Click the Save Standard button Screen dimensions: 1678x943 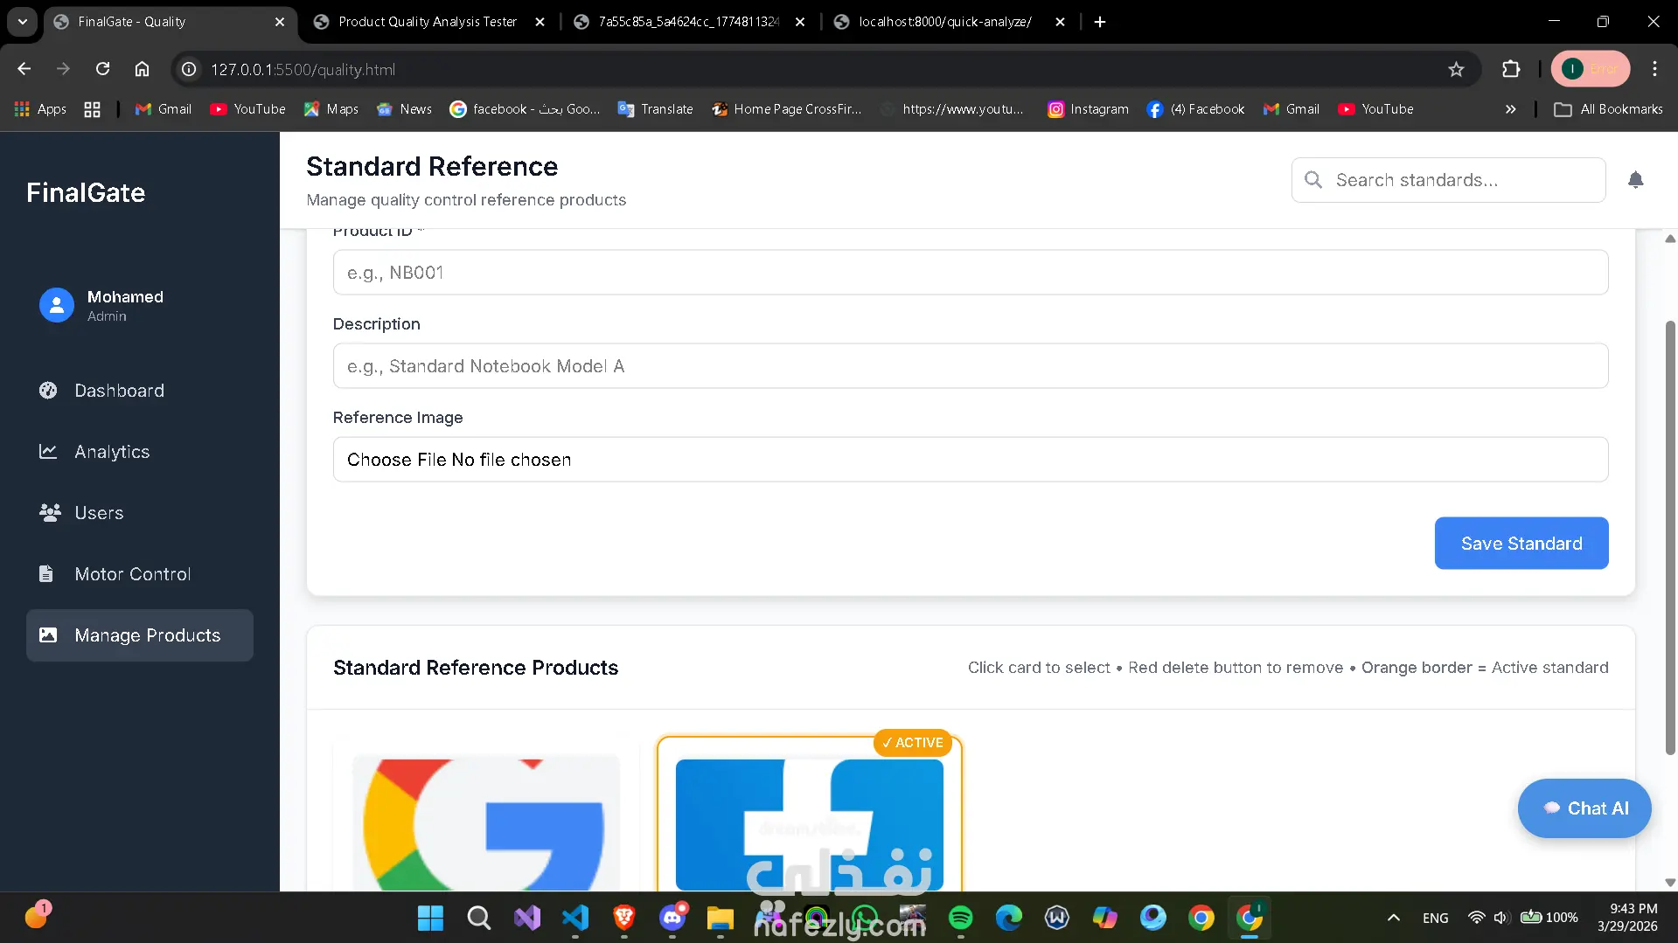pos(1521,544)
